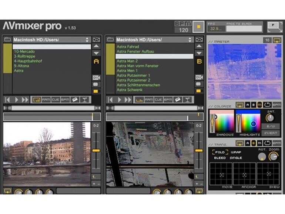
Task: Open folder browser for channel B
Action: pos(110,40)
